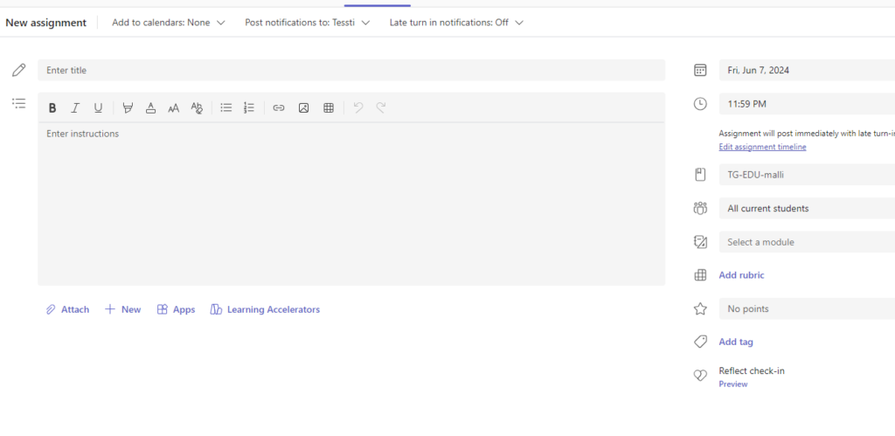Insert an image into instructions
This screenshot has height=436, width=895.
pyautogui.click(x=303, y=108)
